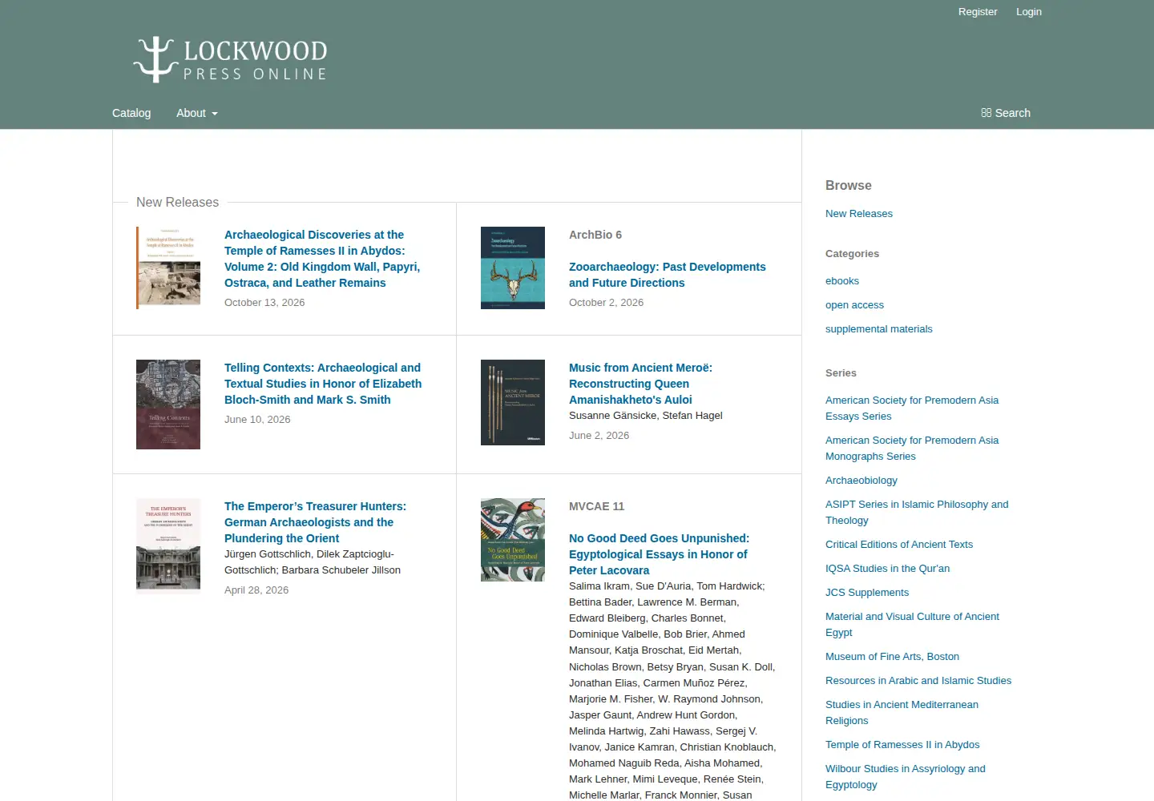
Task: Open American Society for Premodern Asia Monographs Series
Action: pyautogui.click(x=912, y=449)
